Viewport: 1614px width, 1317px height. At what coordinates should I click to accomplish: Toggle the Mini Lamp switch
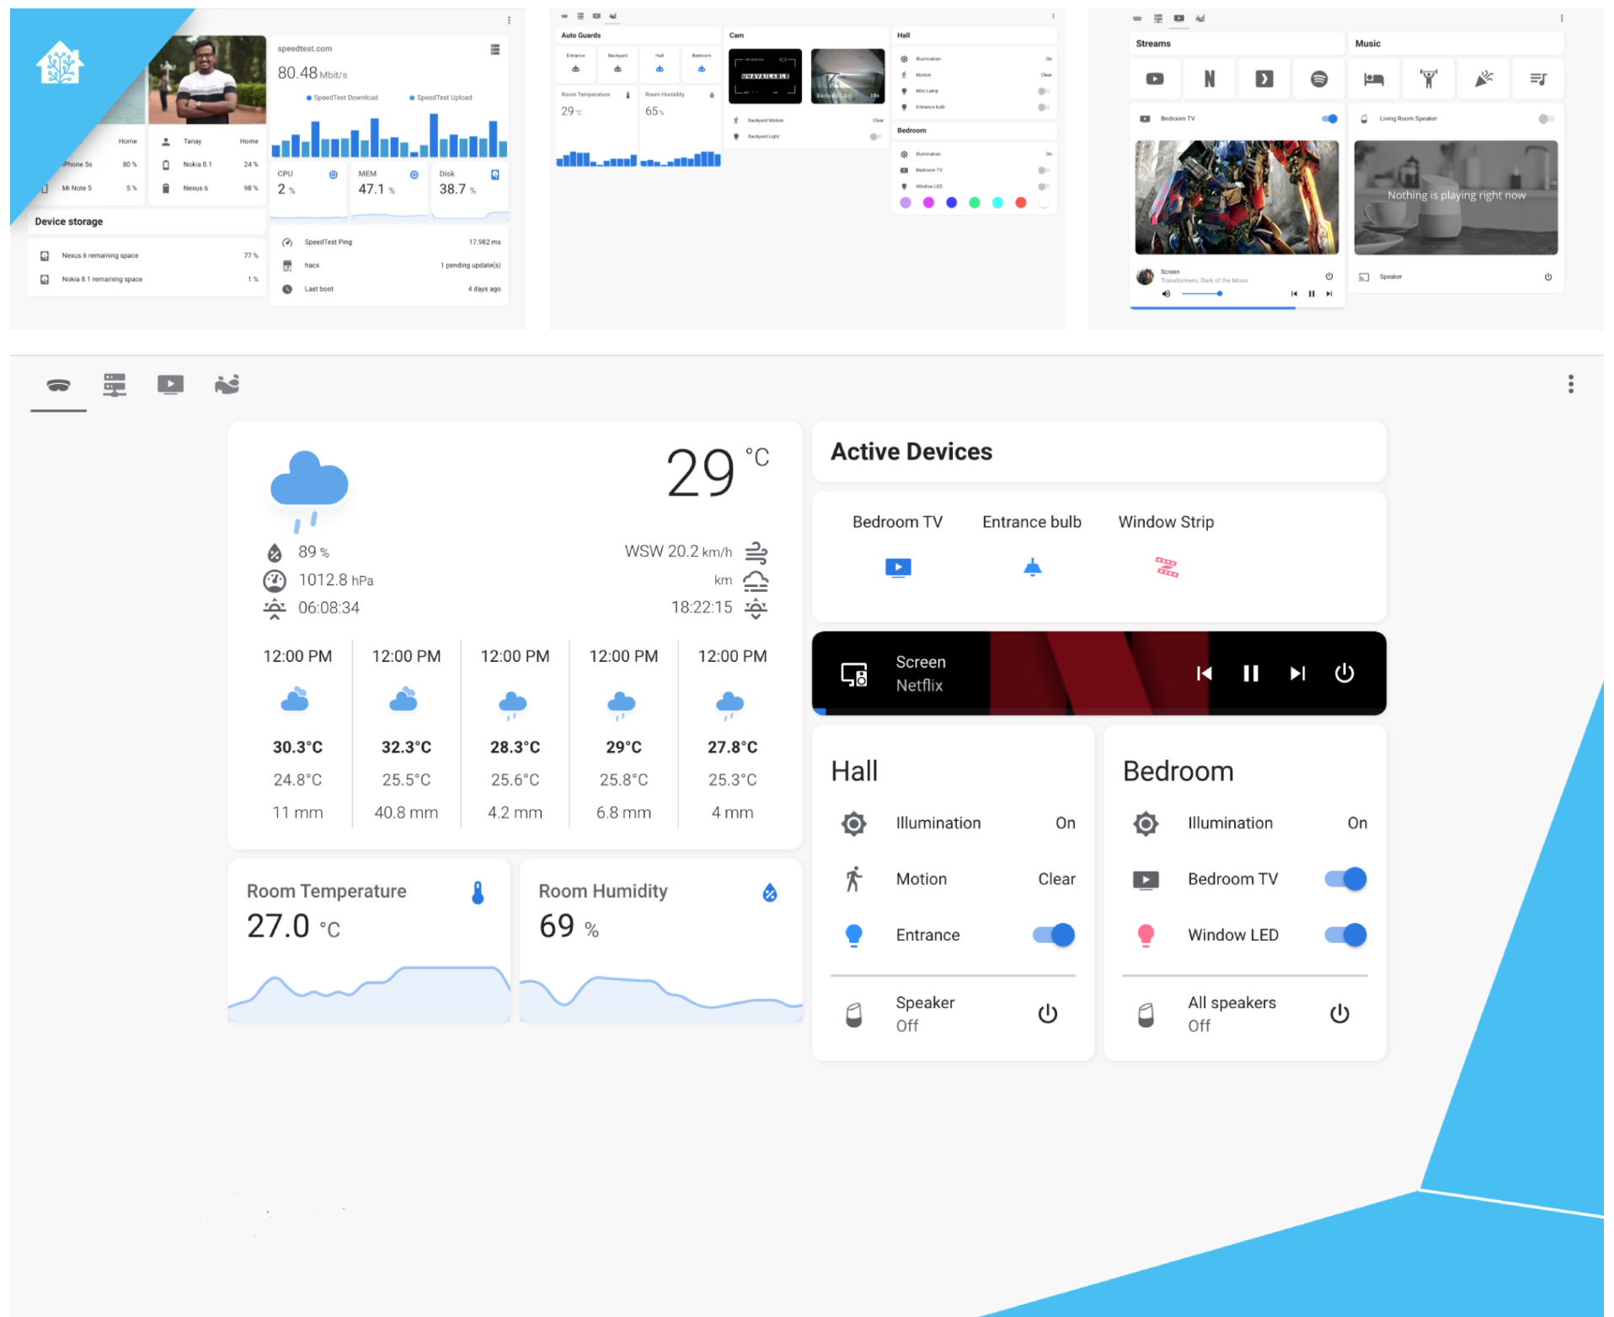pyautogui.click(x=1044, y=91)
